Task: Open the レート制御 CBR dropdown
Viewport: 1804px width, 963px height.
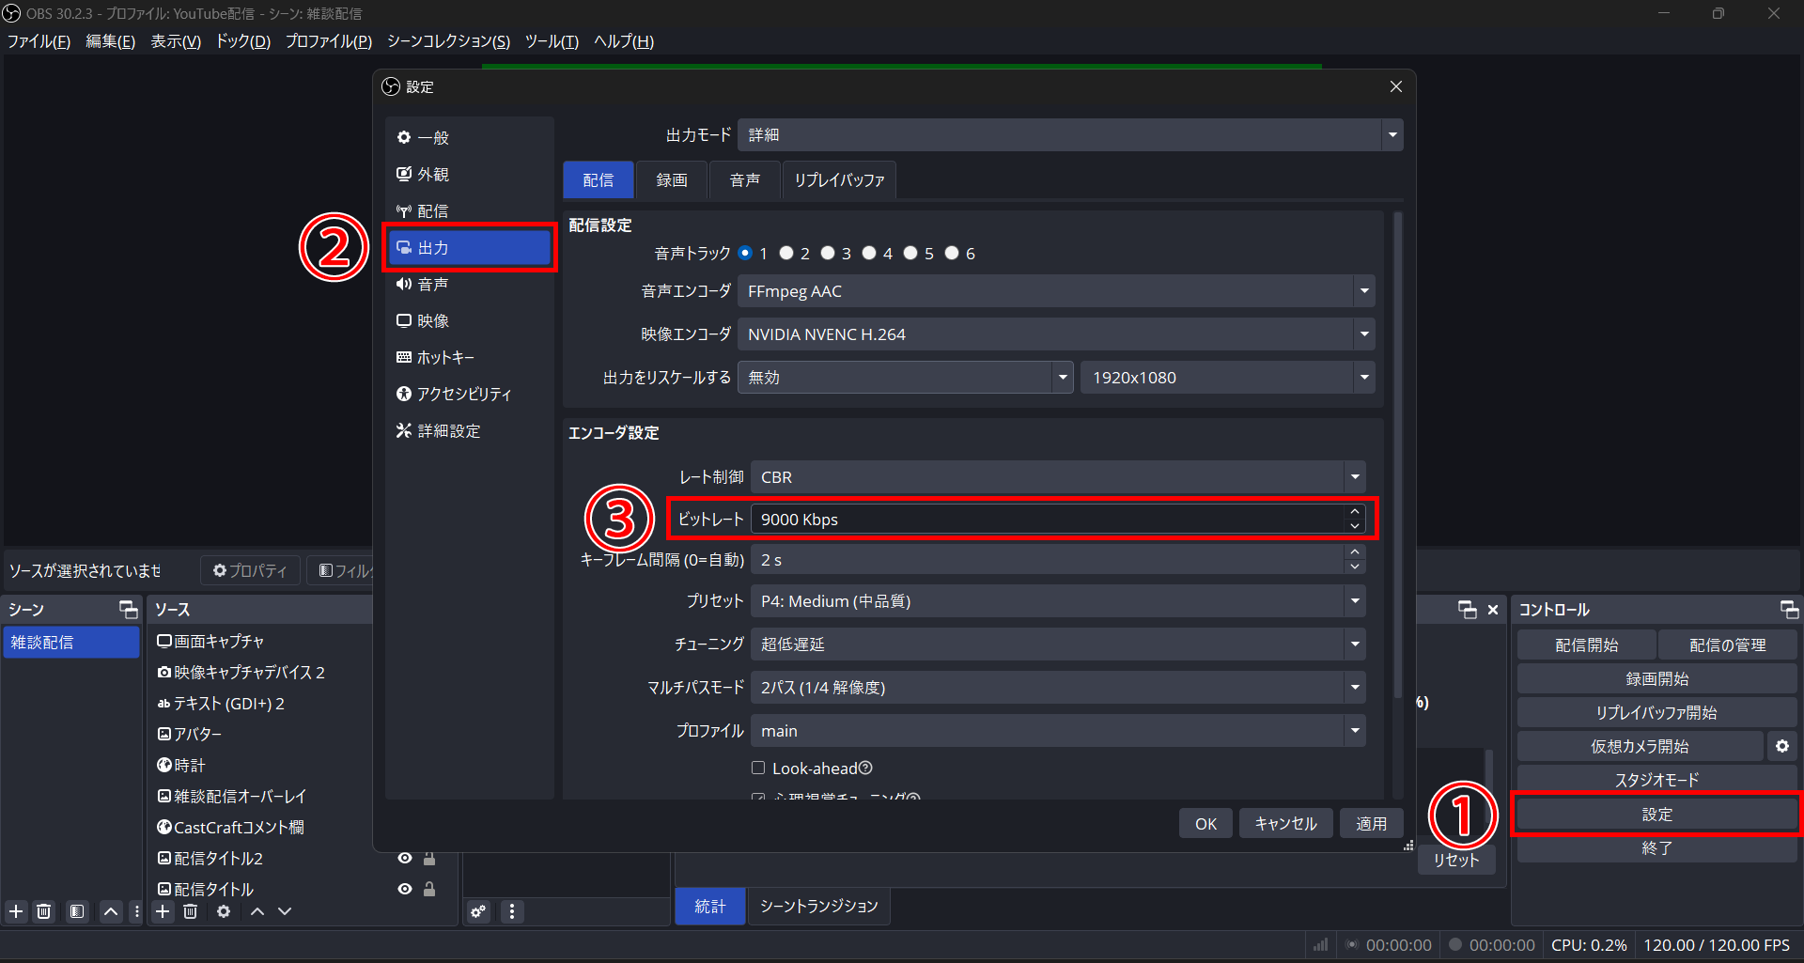Action: pyautogui.click(x=1058, y=477)
